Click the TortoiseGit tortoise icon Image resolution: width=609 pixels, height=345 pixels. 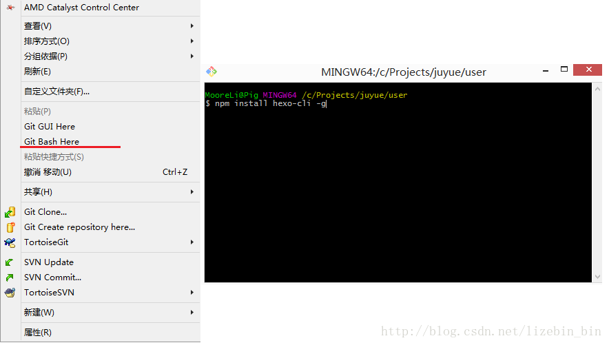10,242
